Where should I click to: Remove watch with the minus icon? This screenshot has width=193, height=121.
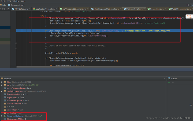[x=173, y=82]
